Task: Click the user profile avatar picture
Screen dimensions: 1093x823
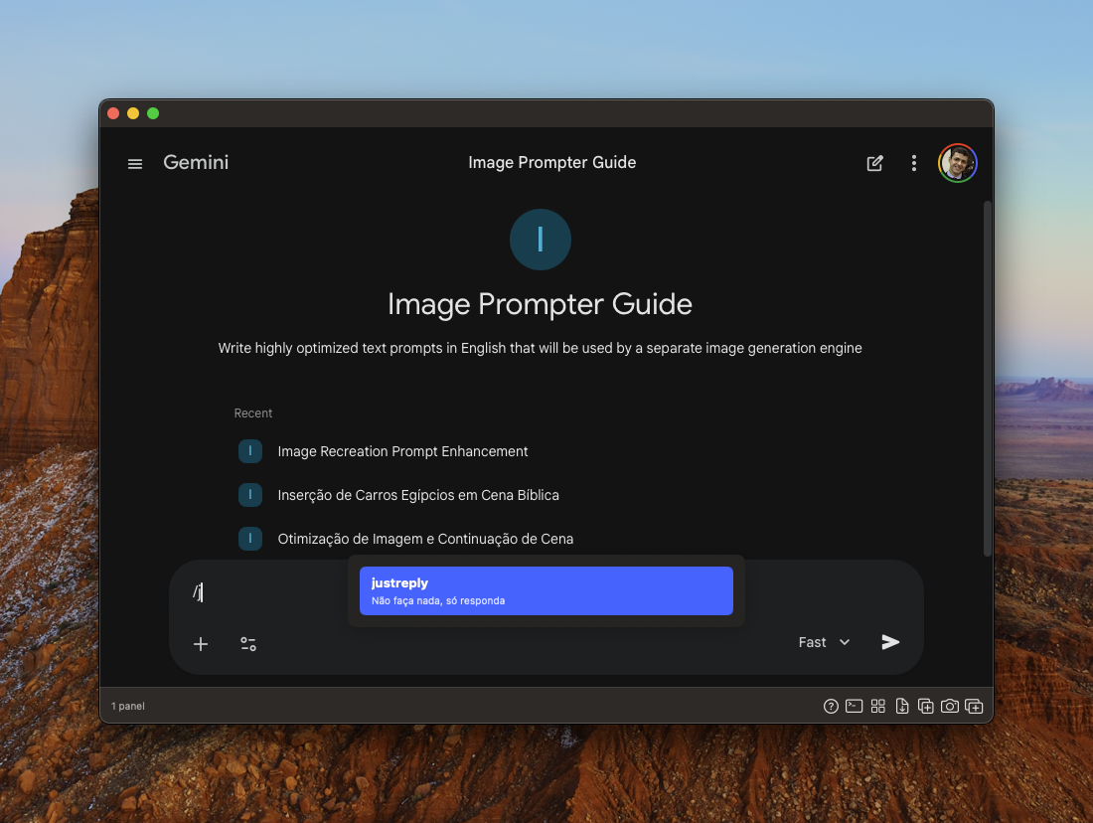Action: (x=957, y=163)
